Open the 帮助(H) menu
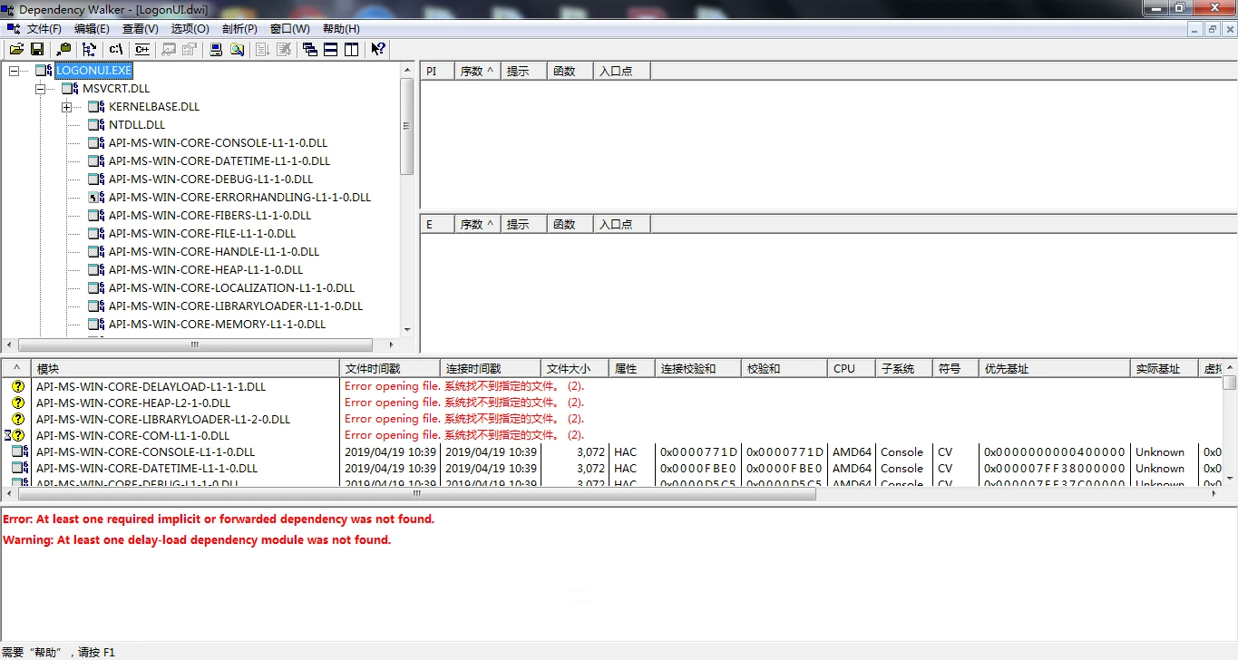1238x660 pixels. click(x=341, y=29)
